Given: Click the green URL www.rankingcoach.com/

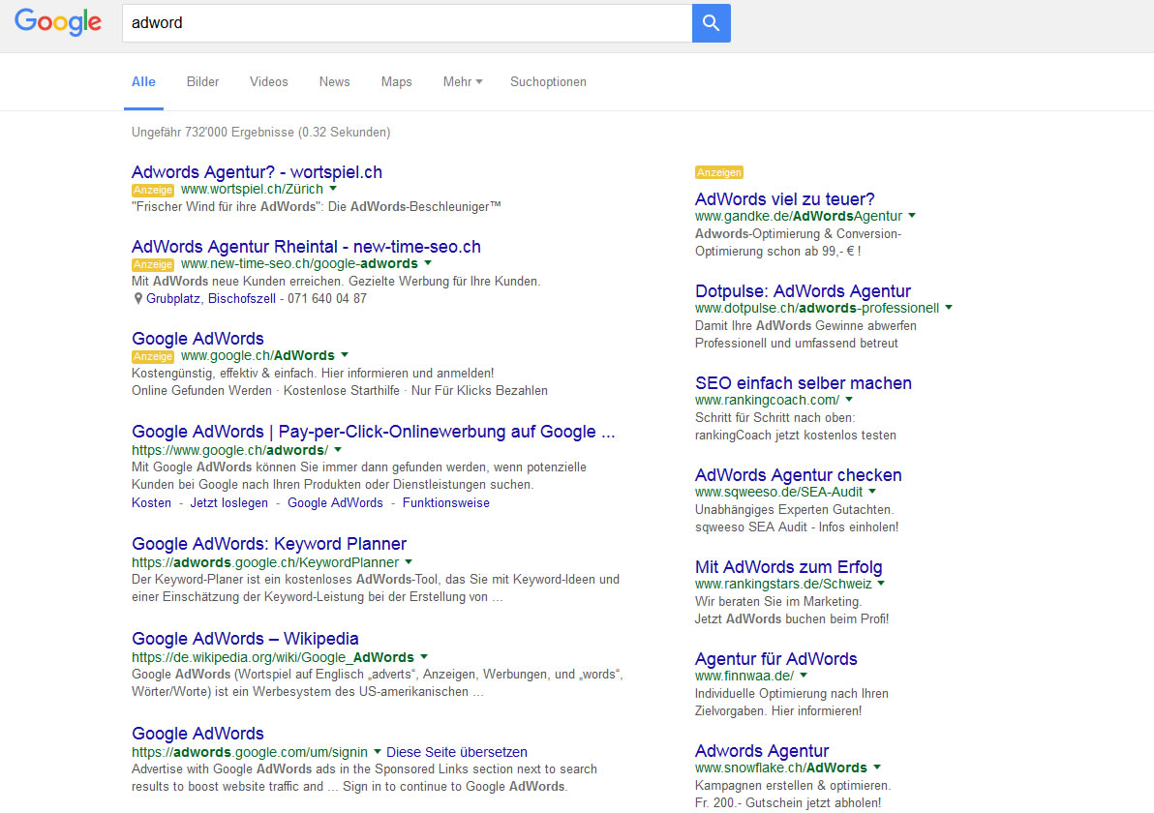Looking at the screenshot, I should pos(767,401).
